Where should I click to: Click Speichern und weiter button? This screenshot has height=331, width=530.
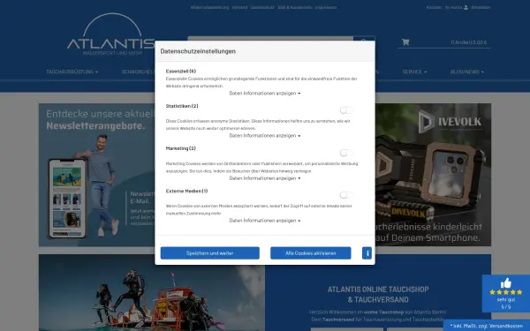210,253
